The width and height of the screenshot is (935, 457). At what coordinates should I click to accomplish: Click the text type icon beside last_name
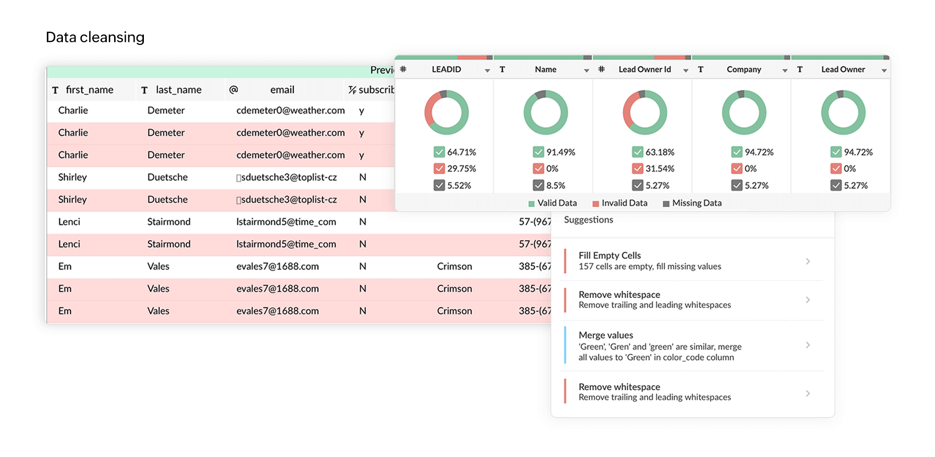click(144, 90)
